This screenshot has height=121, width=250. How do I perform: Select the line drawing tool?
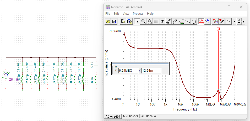(188, 22)
